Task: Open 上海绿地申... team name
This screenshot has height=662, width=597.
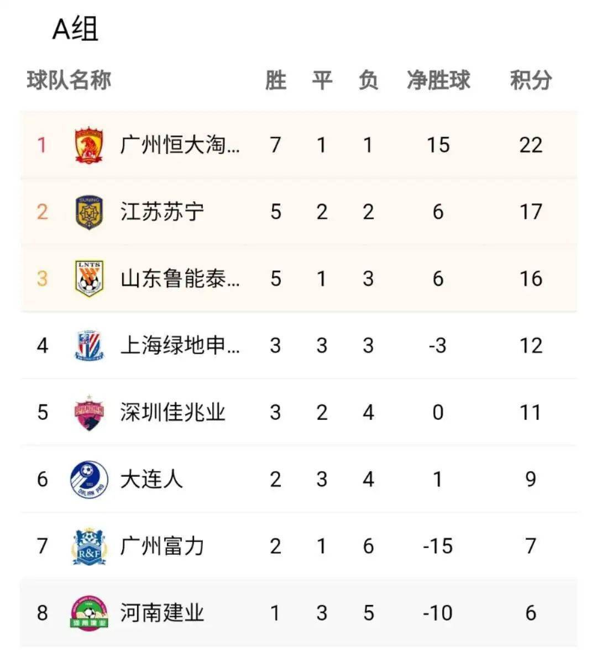Action: click(180, 345)
